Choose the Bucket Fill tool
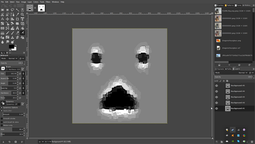 click(22, 28)
